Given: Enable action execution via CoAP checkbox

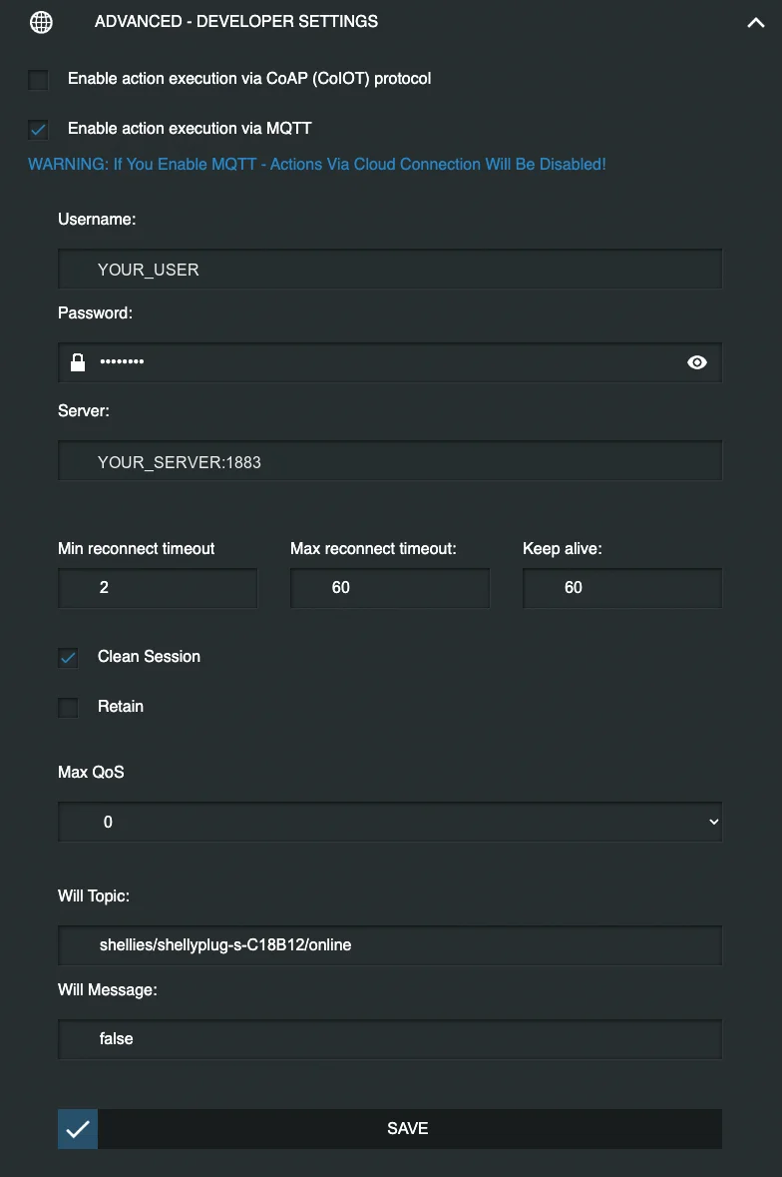Looking at the screenshot, I should pos(38,80).
